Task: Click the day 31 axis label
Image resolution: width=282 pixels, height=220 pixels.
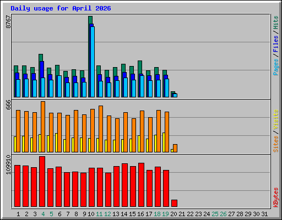Action: tap(264, 214)
